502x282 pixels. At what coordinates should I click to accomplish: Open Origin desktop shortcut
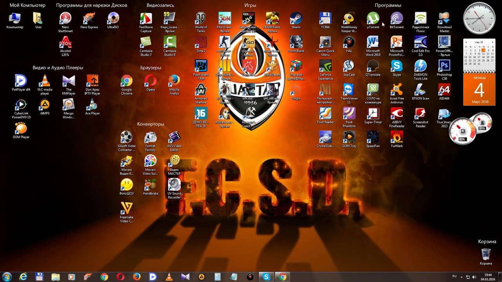(296, 92)
